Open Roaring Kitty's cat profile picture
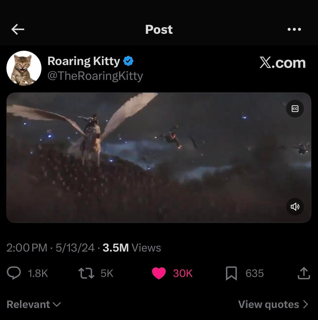 [x=24, y=68]
